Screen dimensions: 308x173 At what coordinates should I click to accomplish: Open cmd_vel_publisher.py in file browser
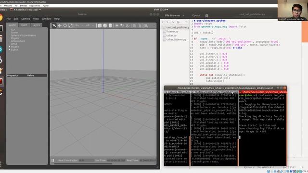pos(176,27)
